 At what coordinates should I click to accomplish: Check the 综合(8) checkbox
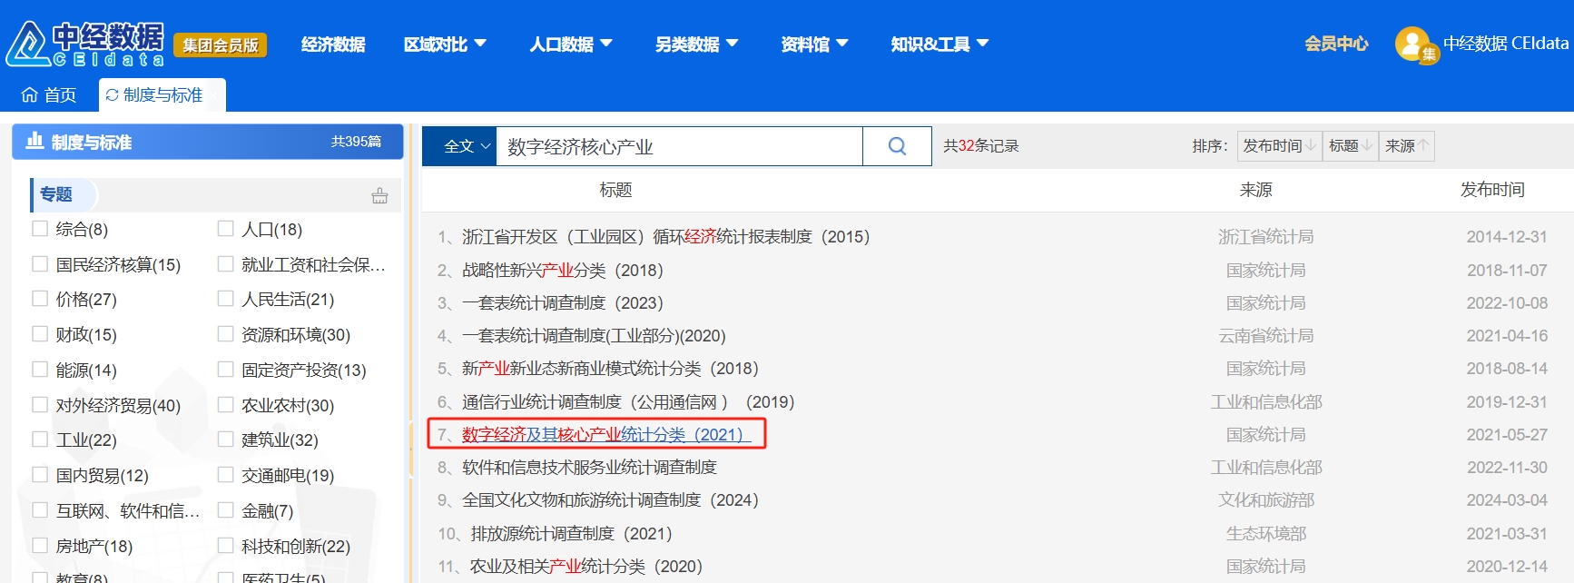pos(40,228)
